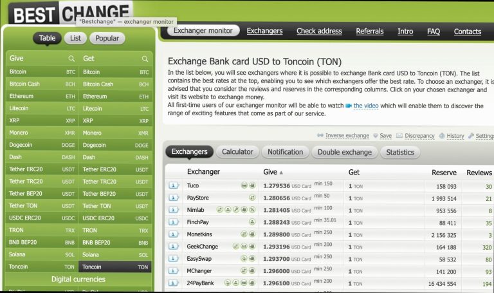Image resolution: width=494 pixels, height=293 pixels.
Task: Click the Discrepancy envelope icon
Action: coord(399,136)
